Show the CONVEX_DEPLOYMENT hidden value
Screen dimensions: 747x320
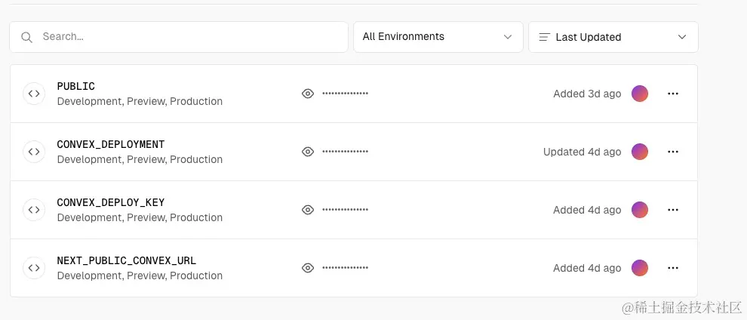pyautogui.click(x=308, y=152)
